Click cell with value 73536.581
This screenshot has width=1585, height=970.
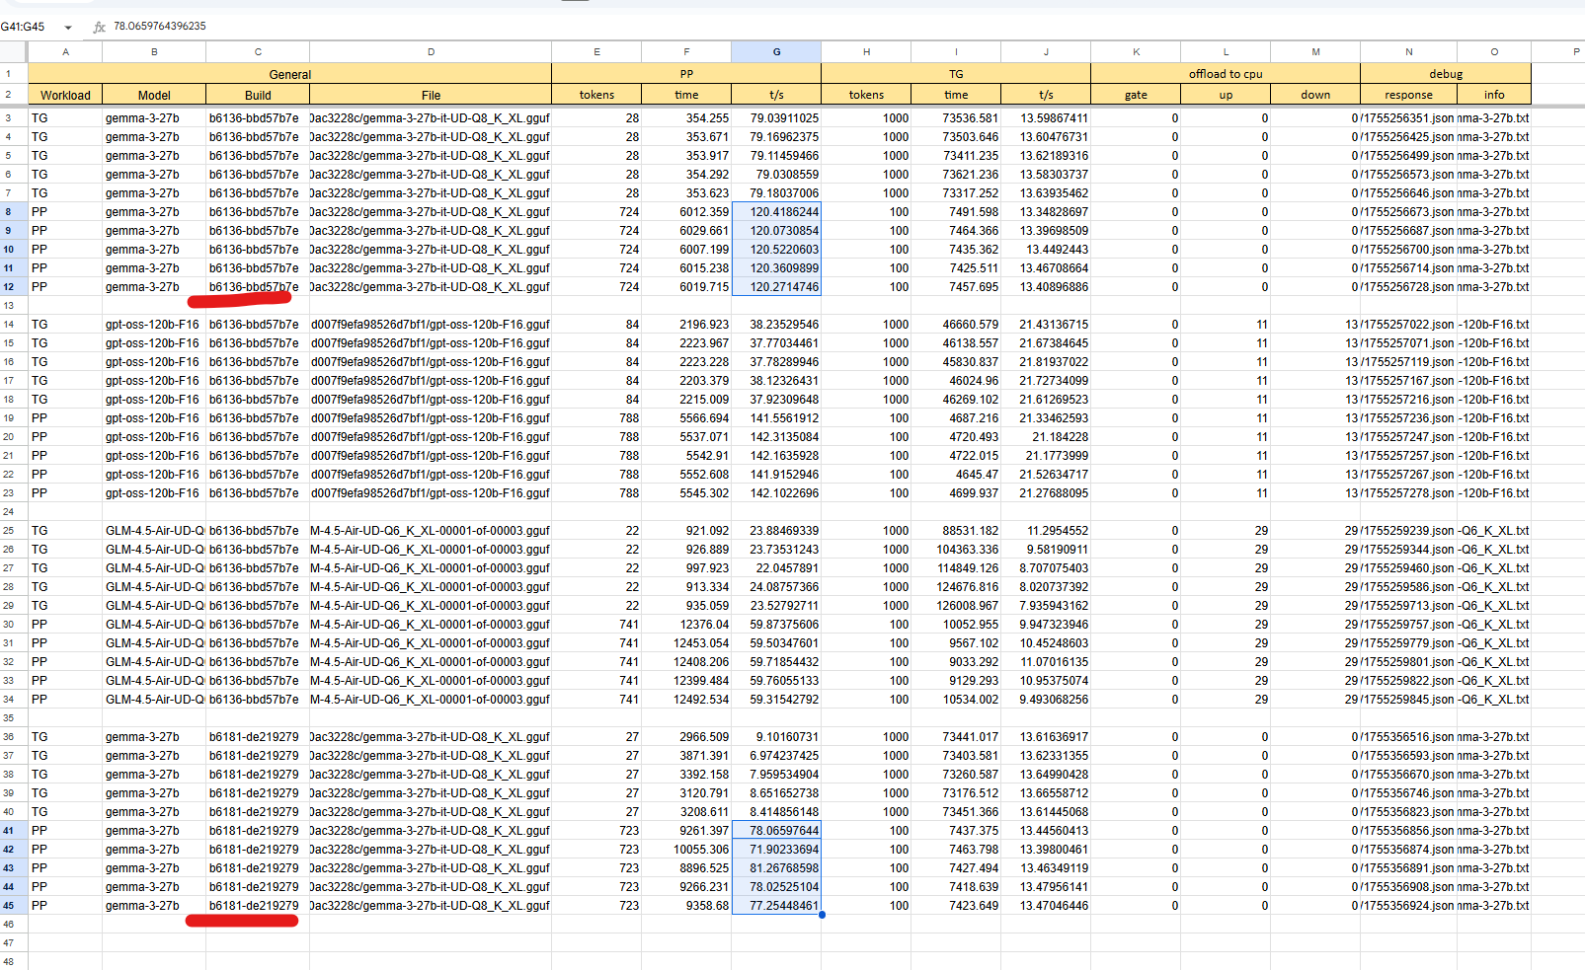(x=956, y=118)
